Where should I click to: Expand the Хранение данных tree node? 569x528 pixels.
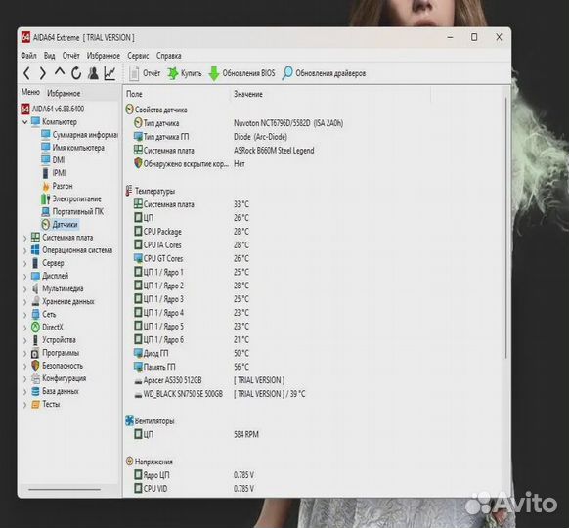[24, 302]
